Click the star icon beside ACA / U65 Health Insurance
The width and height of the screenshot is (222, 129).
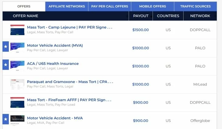point(6,65)
